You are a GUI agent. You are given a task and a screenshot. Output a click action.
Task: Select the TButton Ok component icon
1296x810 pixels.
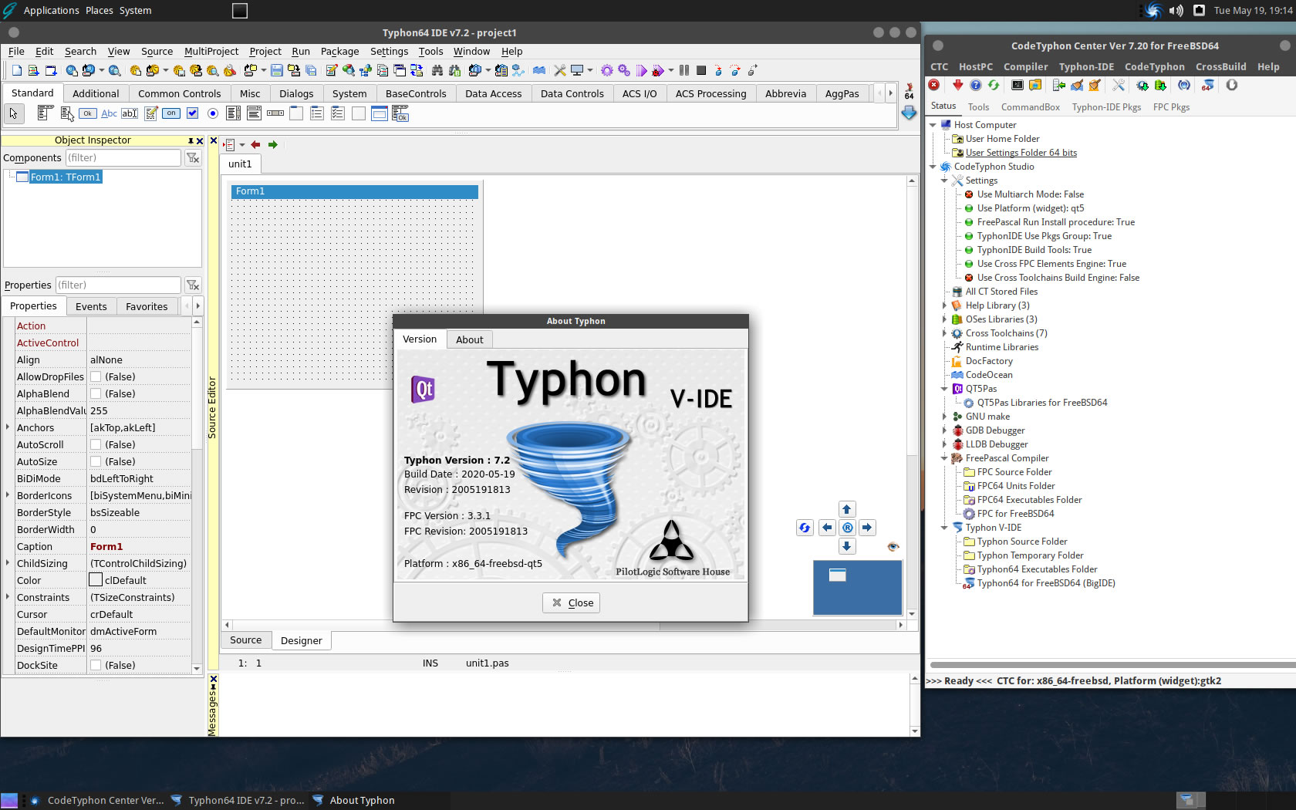pos(87,113)
